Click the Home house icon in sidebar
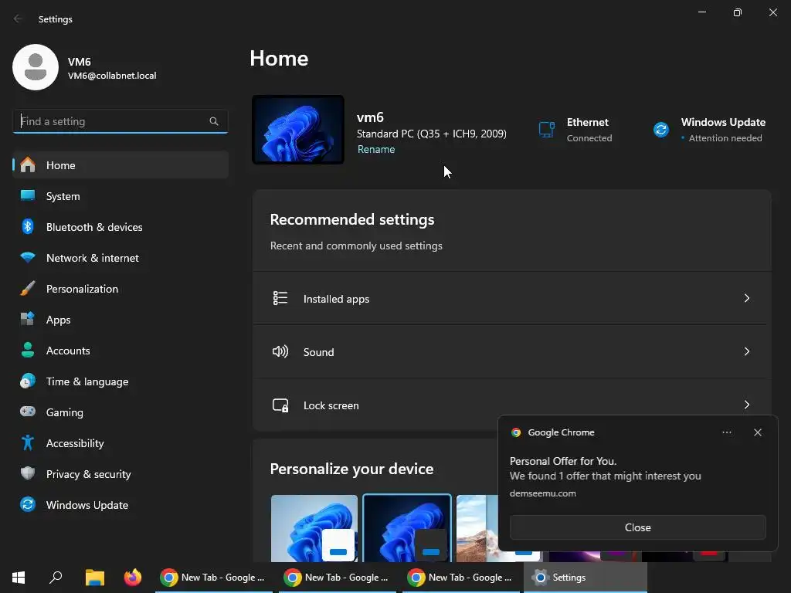The height and width of the screenshot is (593, 791). tap(28, 165)
